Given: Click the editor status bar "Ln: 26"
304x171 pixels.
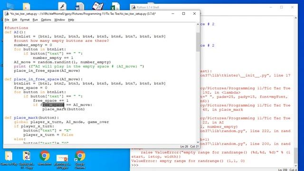Looking at the screenshot, I should pos(184,146).
